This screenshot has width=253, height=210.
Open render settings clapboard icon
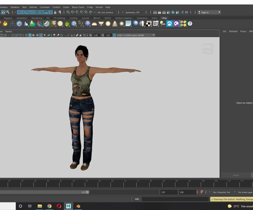pyautogui.click(x=168, y=12)
